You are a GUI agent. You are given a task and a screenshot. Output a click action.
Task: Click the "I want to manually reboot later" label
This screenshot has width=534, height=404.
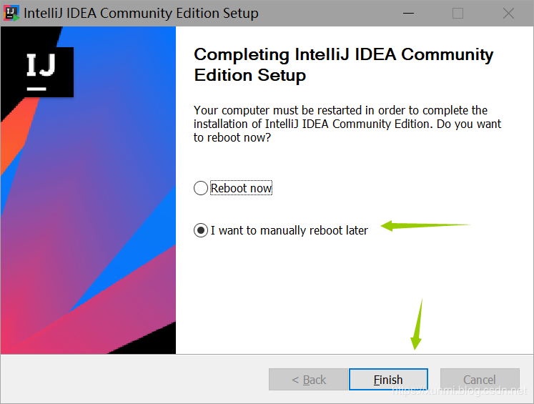pos(290,230)
